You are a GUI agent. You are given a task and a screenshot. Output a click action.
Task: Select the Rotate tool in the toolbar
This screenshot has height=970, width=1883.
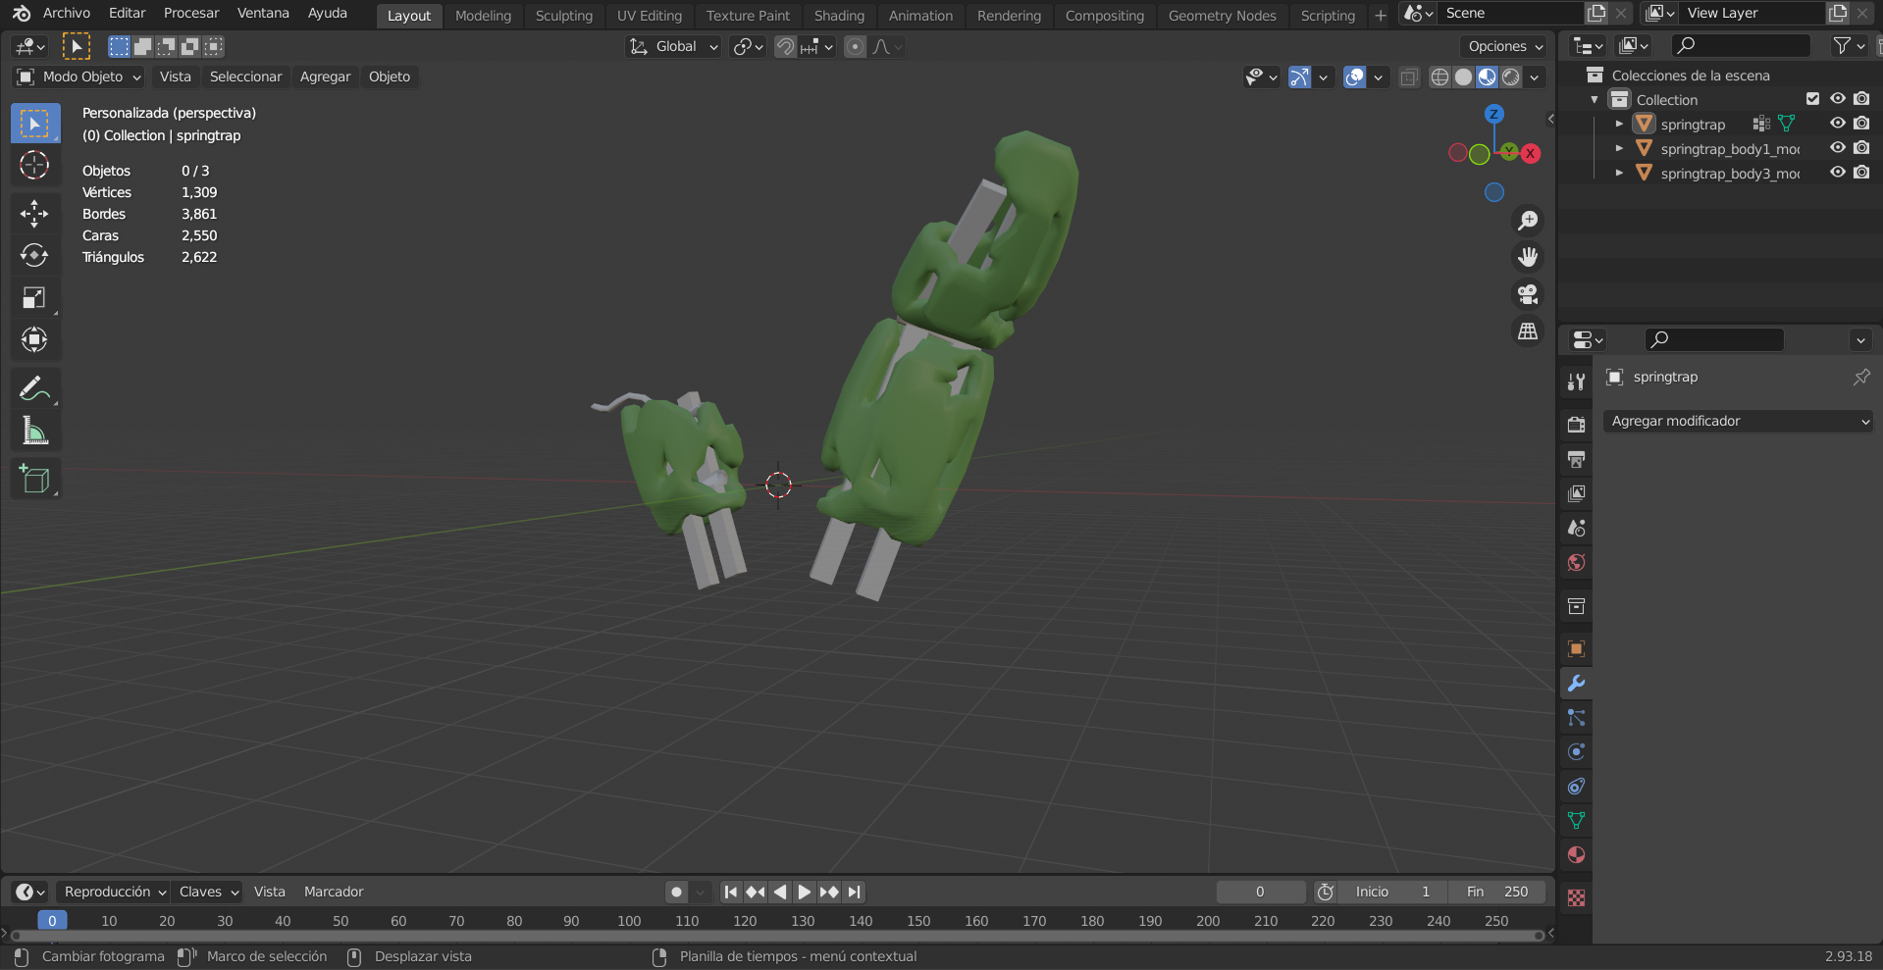34,256
